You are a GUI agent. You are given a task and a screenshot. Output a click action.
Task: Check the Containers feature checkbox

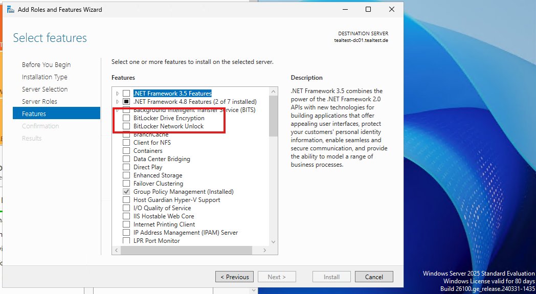[x=126, y=151]
